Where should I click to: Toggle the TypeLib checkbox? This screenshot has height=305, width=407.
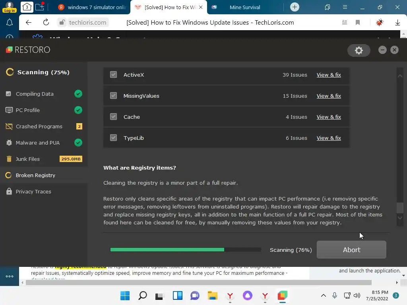113,138
